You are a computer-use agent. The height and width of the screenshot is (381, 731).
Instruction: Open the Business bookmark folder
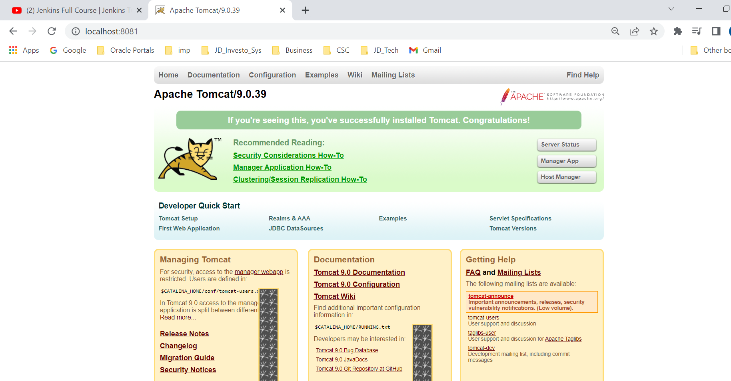pyautogui.click(x=292, y=50)
